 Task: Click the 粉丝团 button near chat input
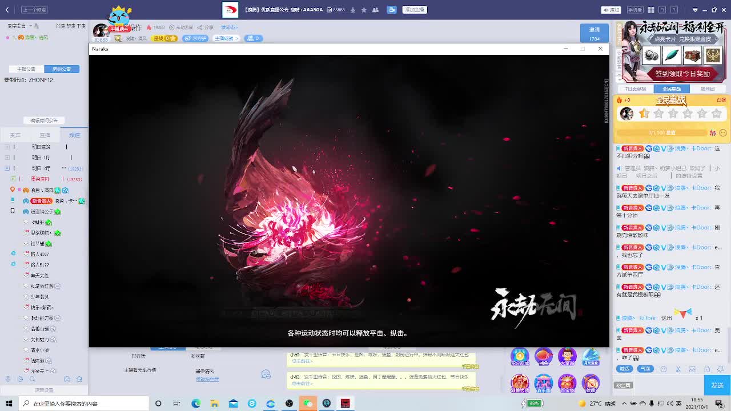pos(623,385)
